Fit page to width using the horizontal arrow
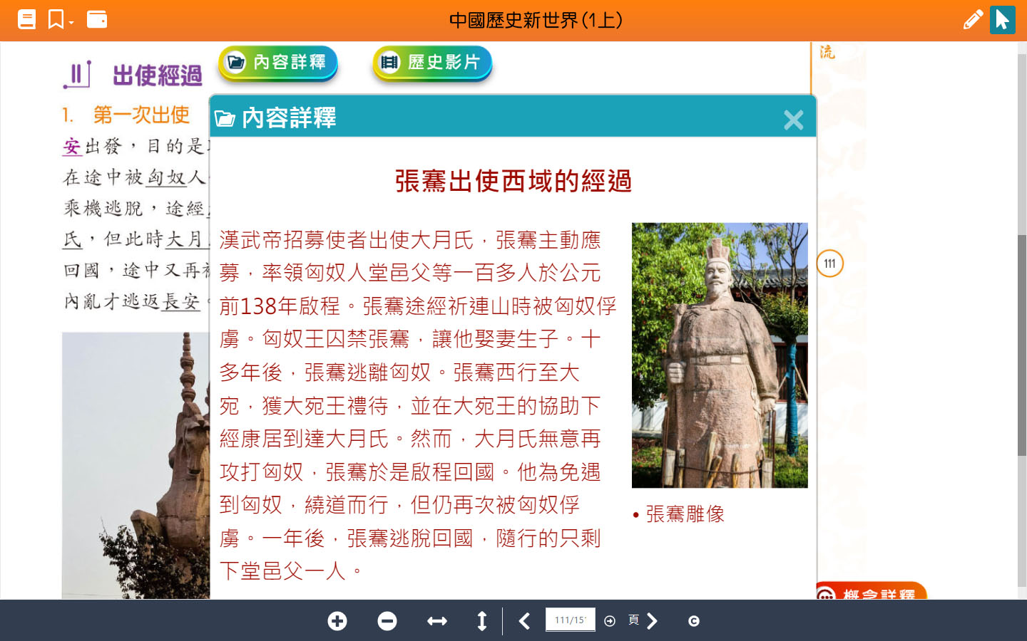Viewport: 1027px width, 641px height. (436, 621)
